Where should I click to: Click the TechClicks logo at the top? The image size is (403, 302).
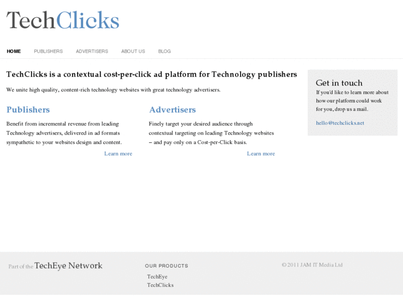(63, 21)
